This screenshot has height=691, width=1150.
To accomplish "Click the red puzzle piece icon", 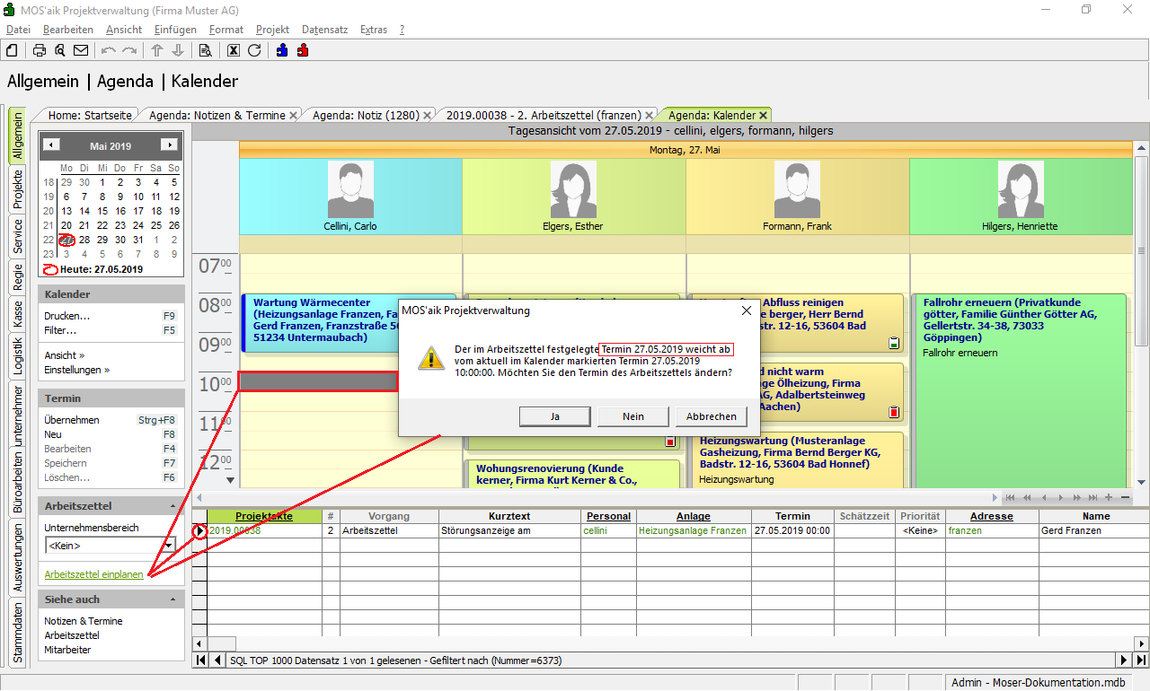I will coord(303,50).
